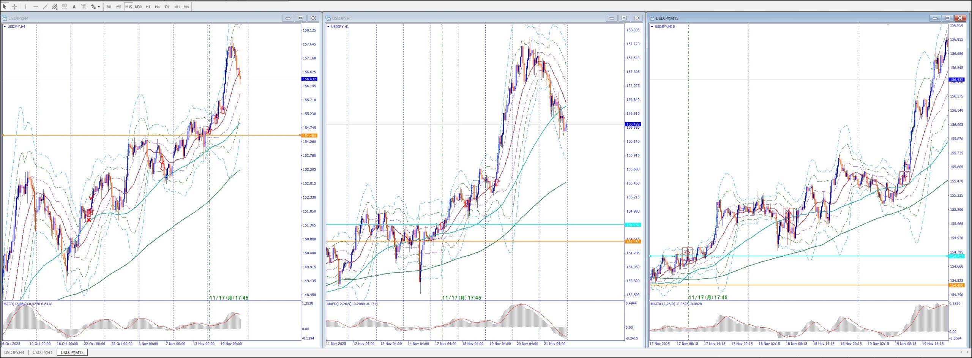Click the orange 154.480 price level label in H4 chart
The width and height of the screenshot is (972, 358).
pos(309,136)
